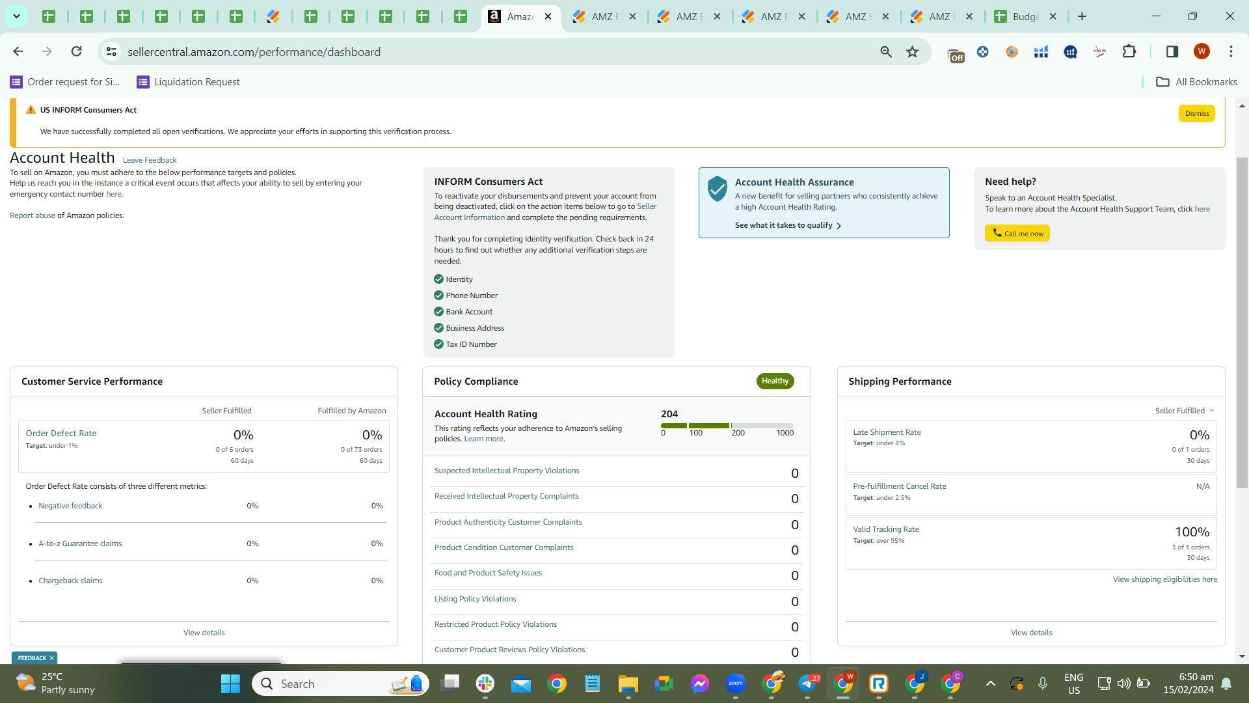Open the Valid Tracking Rate metric
The image size is (1249, 703).
886,529
